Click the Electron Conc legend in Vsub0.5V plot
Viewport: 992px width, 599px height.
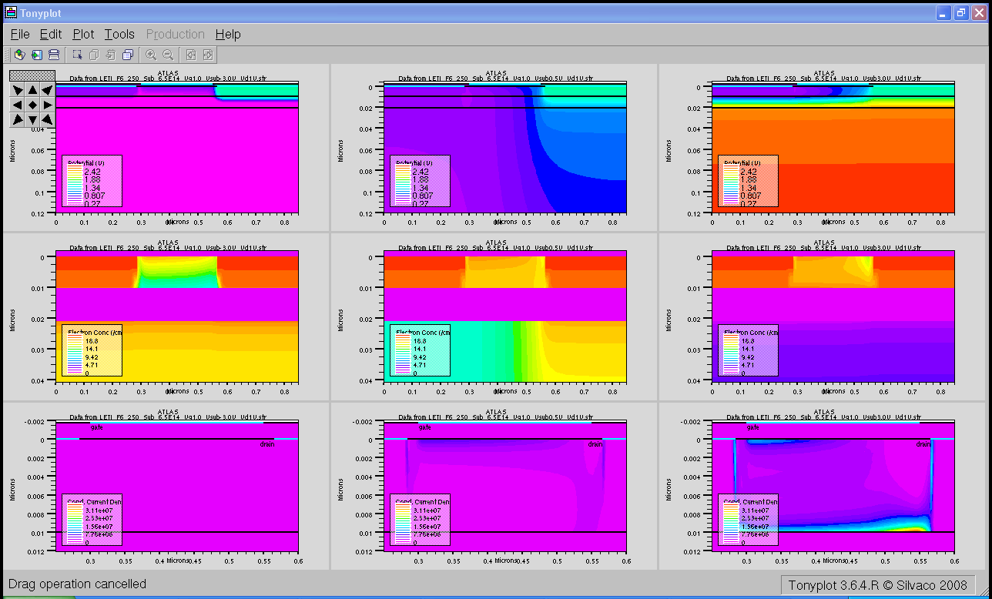[420, 350]
